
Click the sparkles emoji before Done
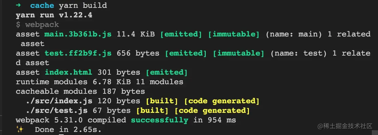pos(20,130)
